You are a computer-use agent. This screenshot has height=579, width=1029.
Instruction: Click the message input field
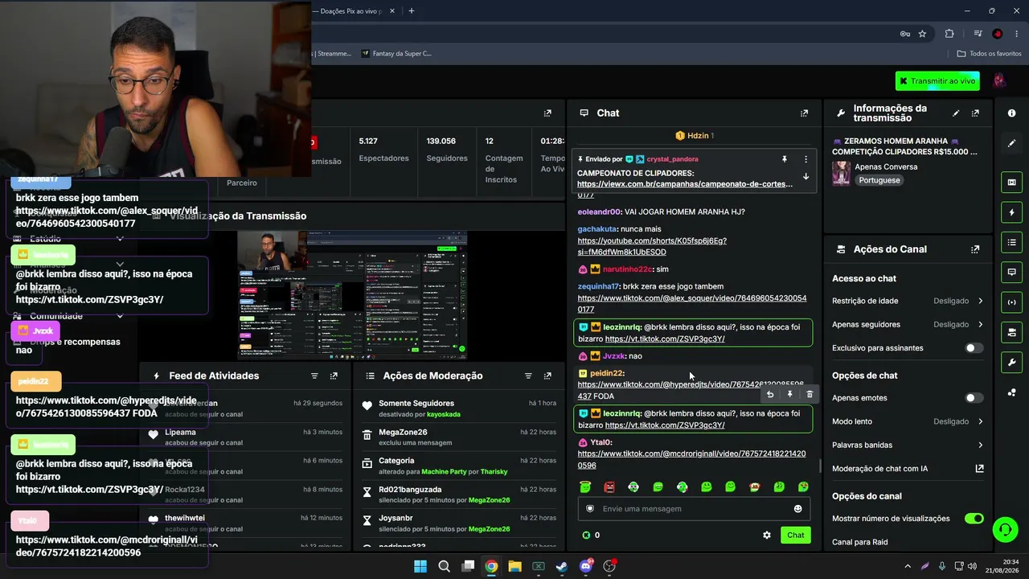pyautogui.click(x=694, y=508)
